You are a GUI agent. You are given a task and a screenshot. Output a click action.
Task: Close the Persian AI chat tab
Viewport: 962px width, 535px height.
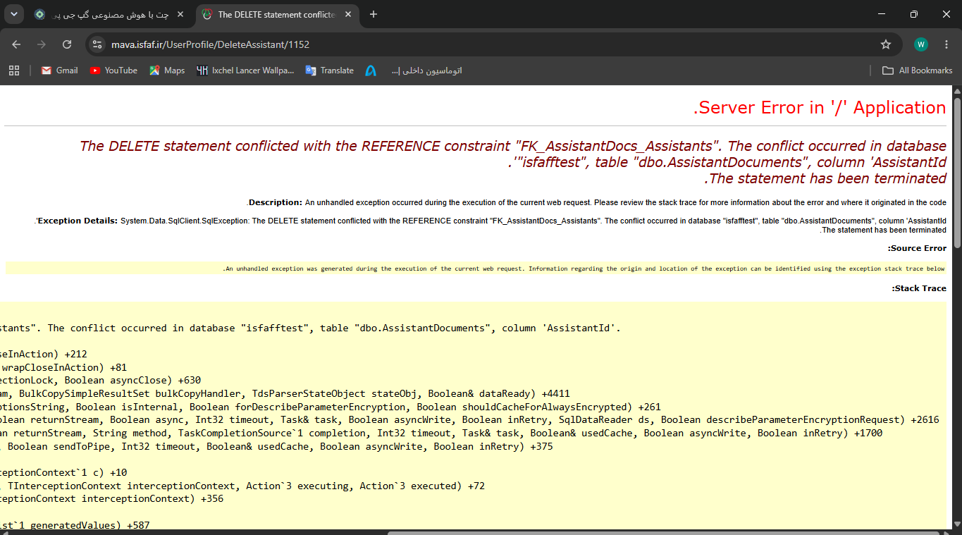pyautogui.click(x=180, y=14)
